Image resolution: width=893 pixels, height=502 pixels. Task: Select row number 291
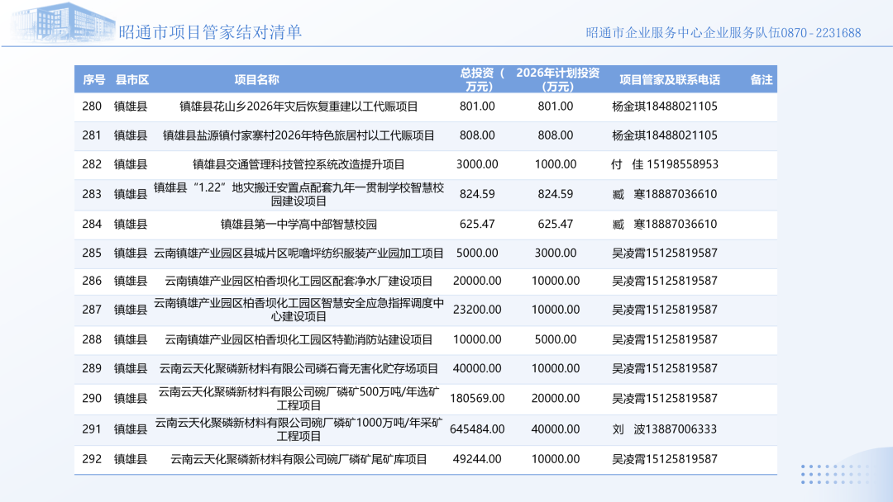click(x=92, y=429)
